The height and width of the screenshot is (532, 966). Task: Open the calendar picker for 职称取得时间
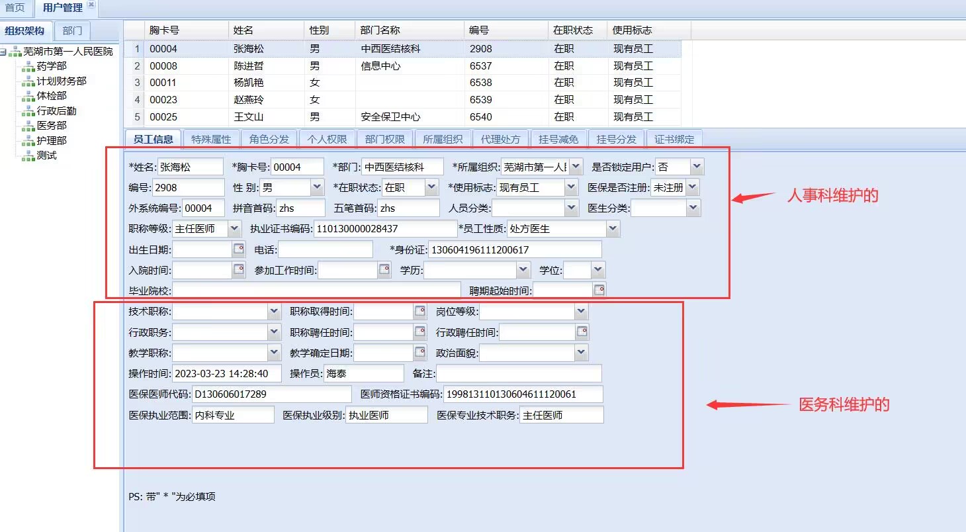point(419,312)
